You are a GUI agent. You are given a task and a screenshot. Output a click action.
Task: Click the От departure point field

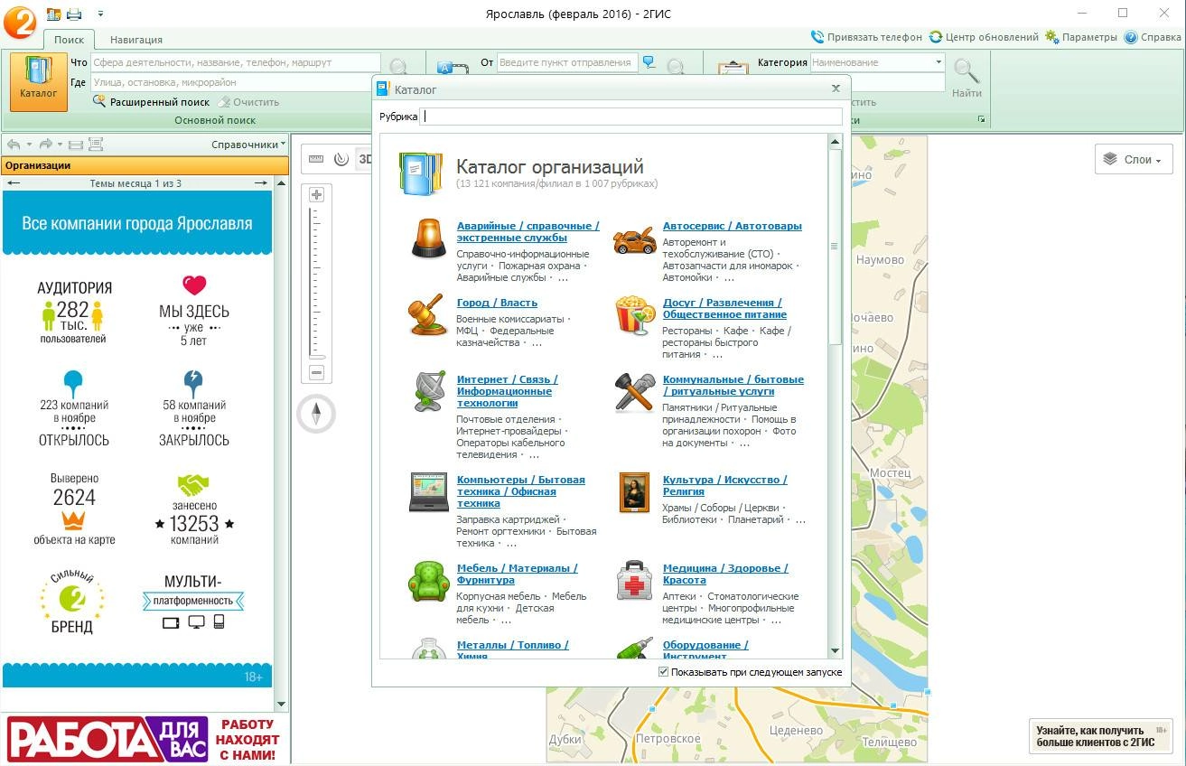point(567,62)
